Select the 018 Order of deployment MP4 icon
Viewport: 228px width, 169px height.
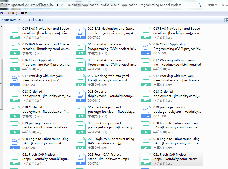(80, 96)
